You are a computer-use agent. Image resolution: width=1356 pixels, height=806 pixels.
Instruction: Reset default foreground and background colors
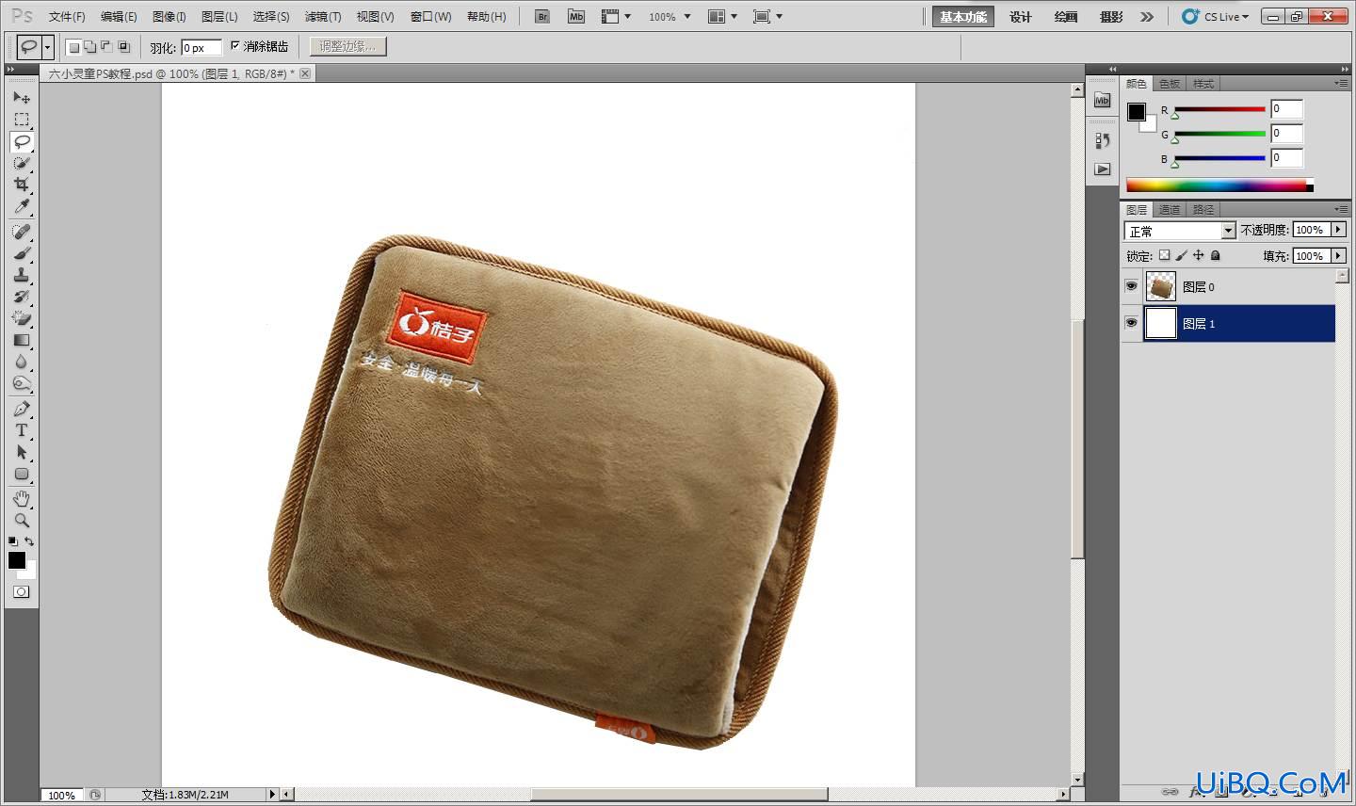click(12, 541)
